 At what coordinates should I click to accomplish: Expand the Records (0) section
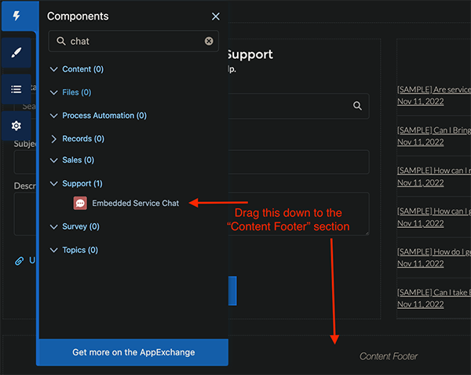53,138
